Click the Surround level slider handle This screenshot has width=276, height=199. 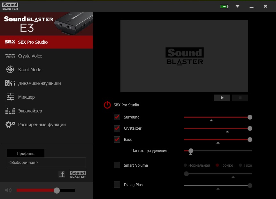point(250,117)
